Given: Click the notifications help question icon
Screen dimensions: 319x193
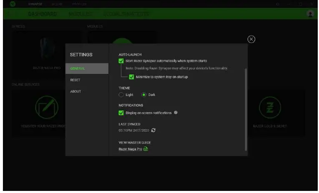Looking at the screenshot, I should tap(176, 112).
